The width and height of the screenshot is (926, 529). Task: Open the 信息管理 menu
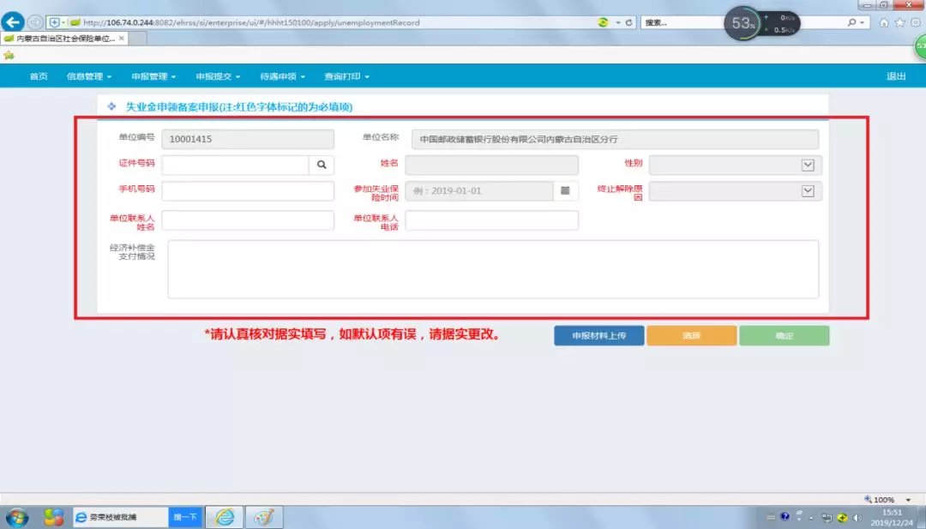89,76
